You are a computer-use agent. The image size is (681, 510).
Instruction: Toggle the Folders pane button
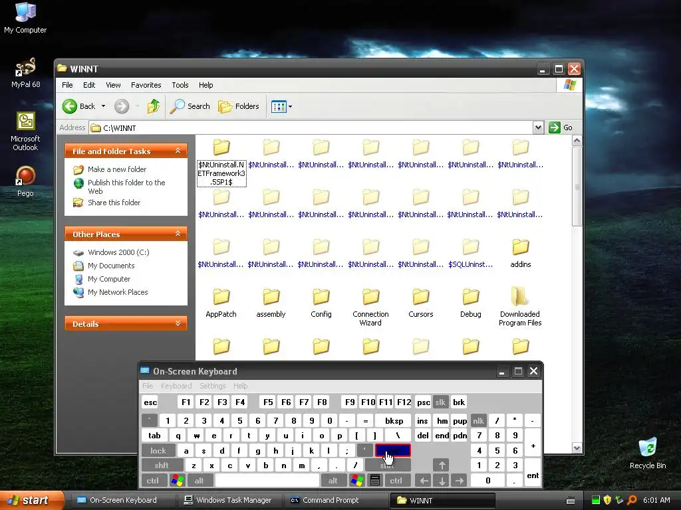[239, 106]
